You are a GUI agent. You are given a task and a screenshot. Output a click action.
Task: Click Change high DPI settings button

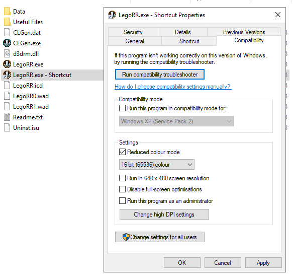(164, 215)
